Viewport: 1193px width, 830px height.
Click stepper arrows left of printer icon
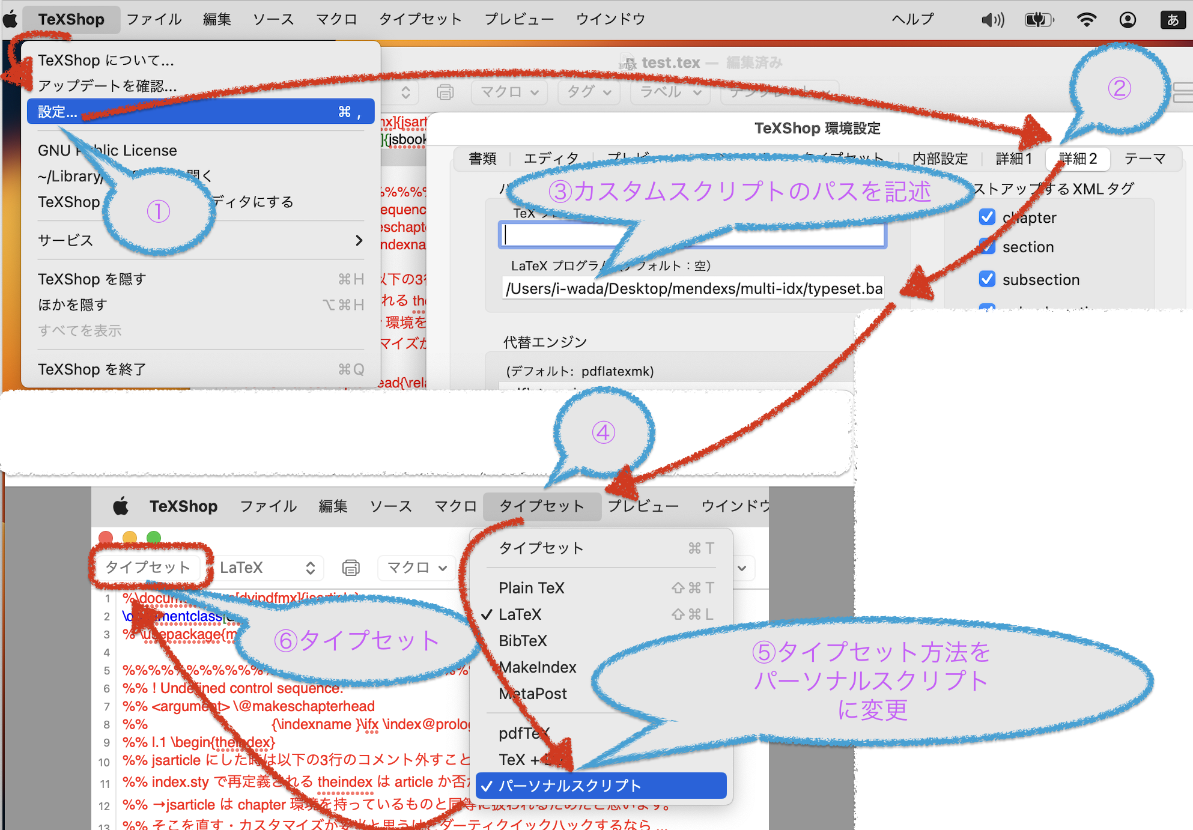pos(406,92)
